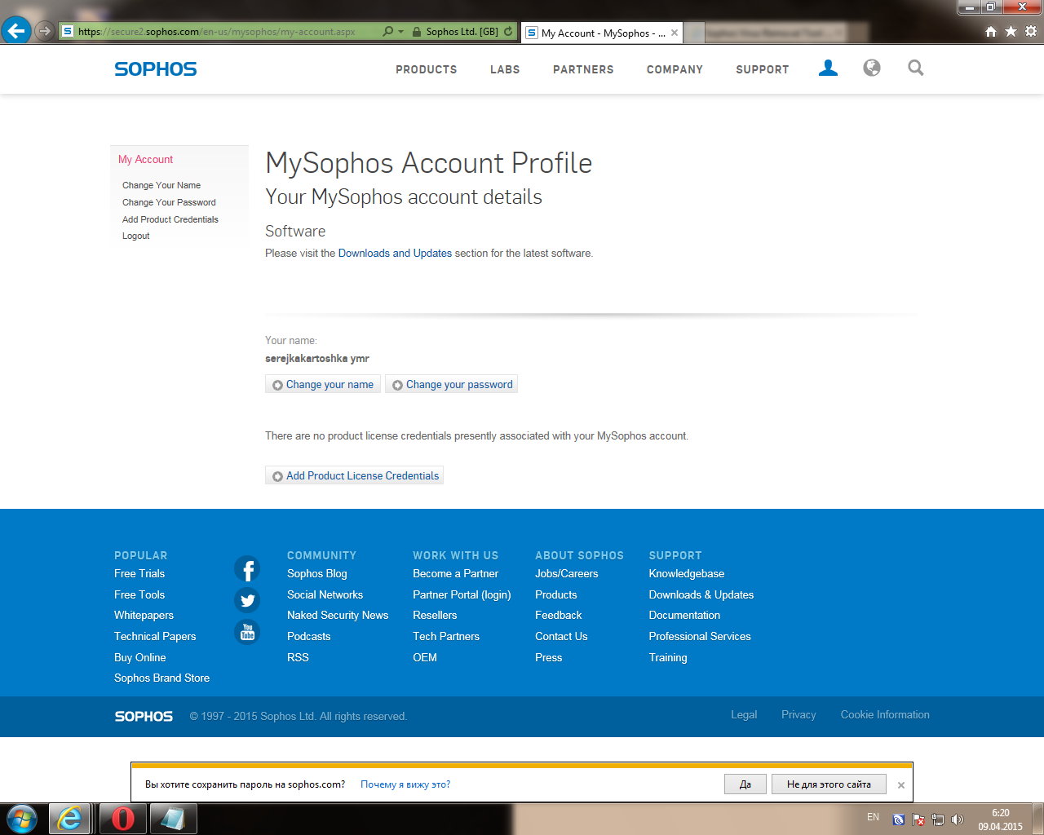The image size is (1044, 835).
Task: Open Technical Papers footer link
Action: click(155, 637)
